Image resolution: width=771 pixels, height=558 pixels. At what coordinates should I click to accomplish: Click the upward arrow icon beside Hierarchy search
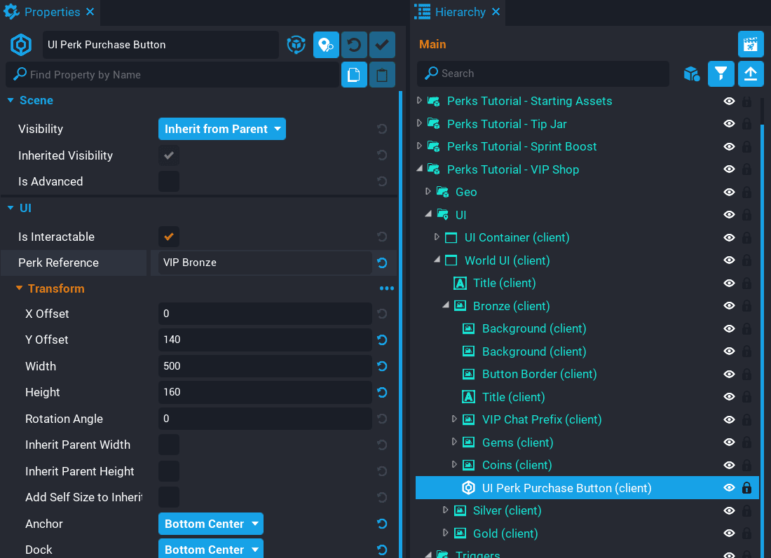click(751, 74)
